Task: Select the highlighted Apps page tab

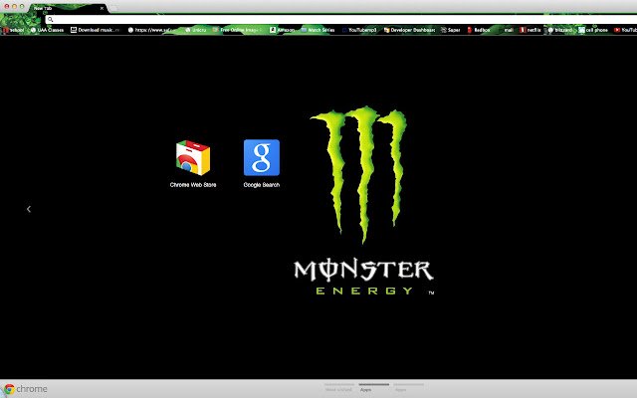Action: [374, 388]
